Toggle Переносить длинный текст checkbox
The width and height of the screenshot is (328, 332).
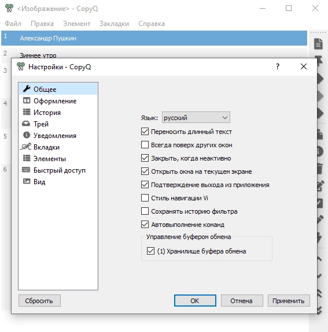145,132
